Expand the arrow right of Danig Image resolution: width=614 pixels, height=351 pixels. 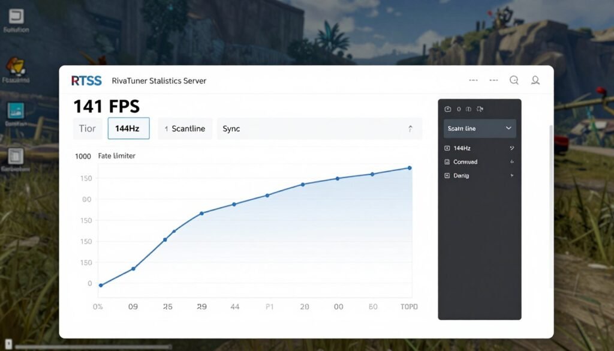click(x=511, y=176)
